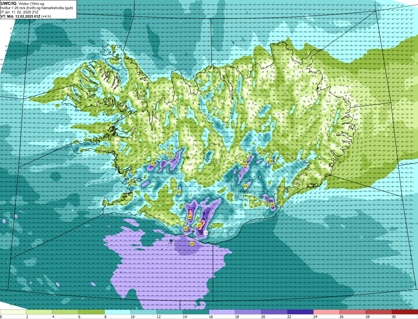Select the 20–22 m/s violet legend swatch

click(274, 312)
